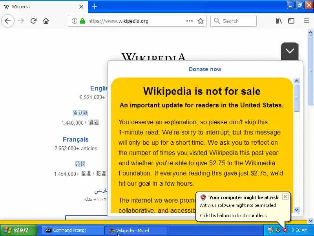Open the Français Wikipedia link
Image resolution: width=314 pixels, height=236 pixels.
tap(75, 139)
